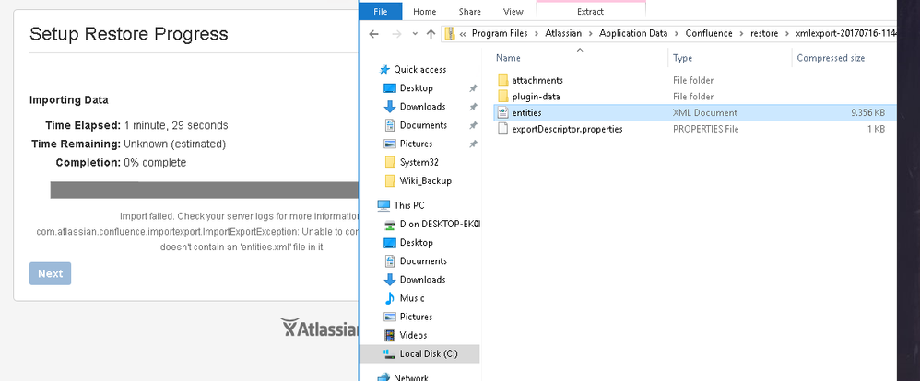Go up one folder level
Viewport: 920px width, 381px height.
coord(431,33)
